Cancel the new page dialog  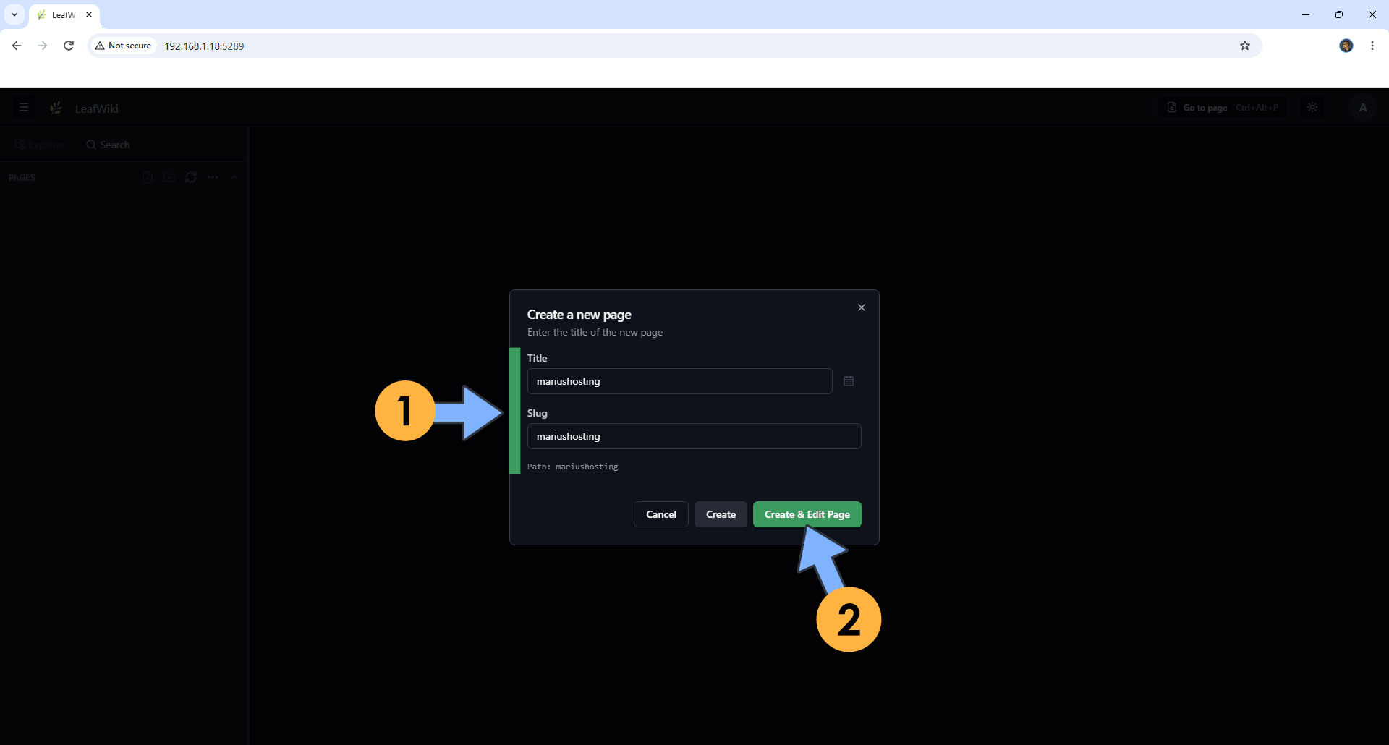tap(661, 514)
